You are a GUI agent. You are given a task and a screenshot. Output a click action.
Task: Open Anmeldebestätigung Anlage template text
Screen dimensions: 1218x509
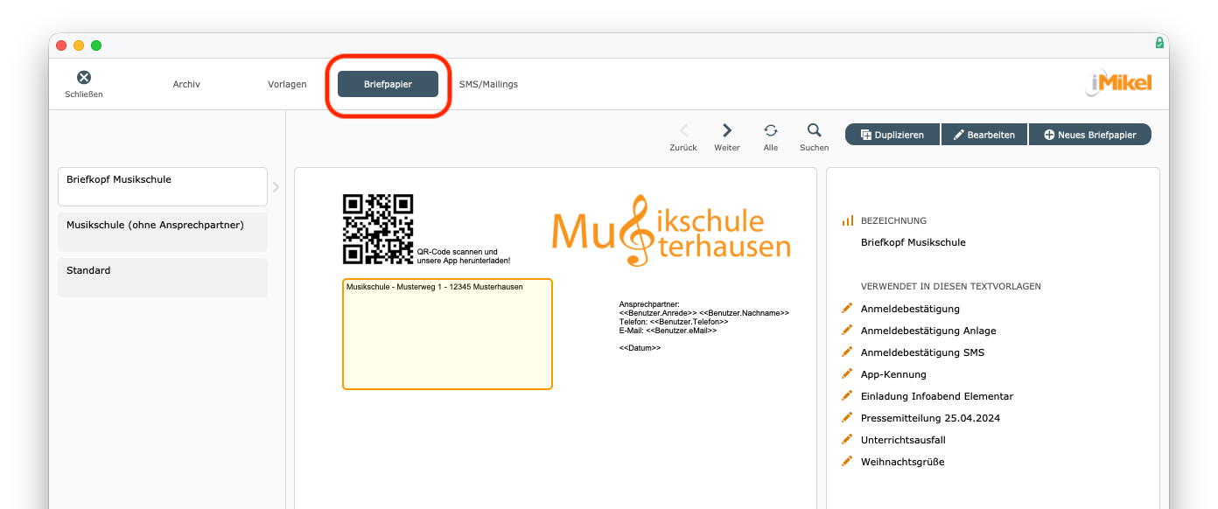point(928,331)
